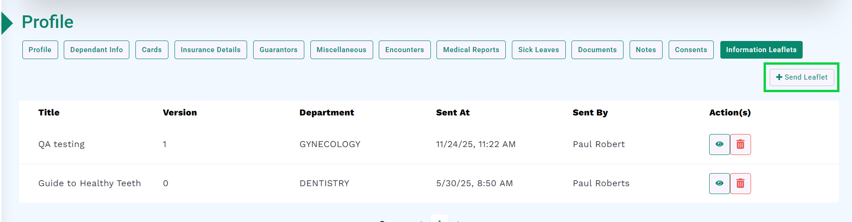Click the Title column header
Screen dimensions: 852x222
[49, 113]
